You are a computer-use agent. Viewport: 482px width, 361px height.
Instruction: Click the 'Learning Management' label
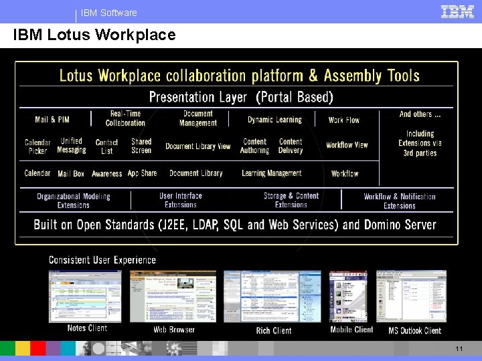(272, 173)
